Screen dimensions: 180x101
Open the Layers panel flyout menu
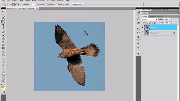click(x=178, y=16)
